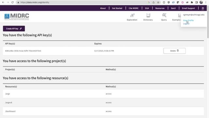Screen dimensions: 209x118
Task: Click the Email Support link
Action: (x=188, y=8)
